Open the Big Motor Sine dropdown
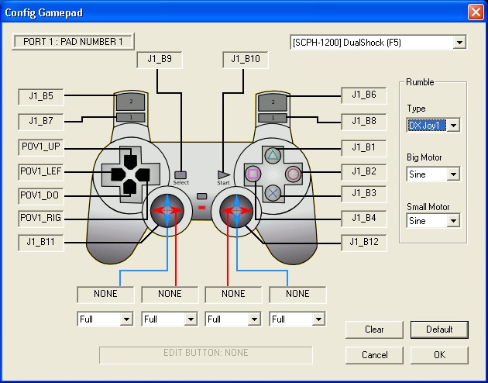Viewport: 488px width, 383px height. pyautogui.click(x=453, y=174)
